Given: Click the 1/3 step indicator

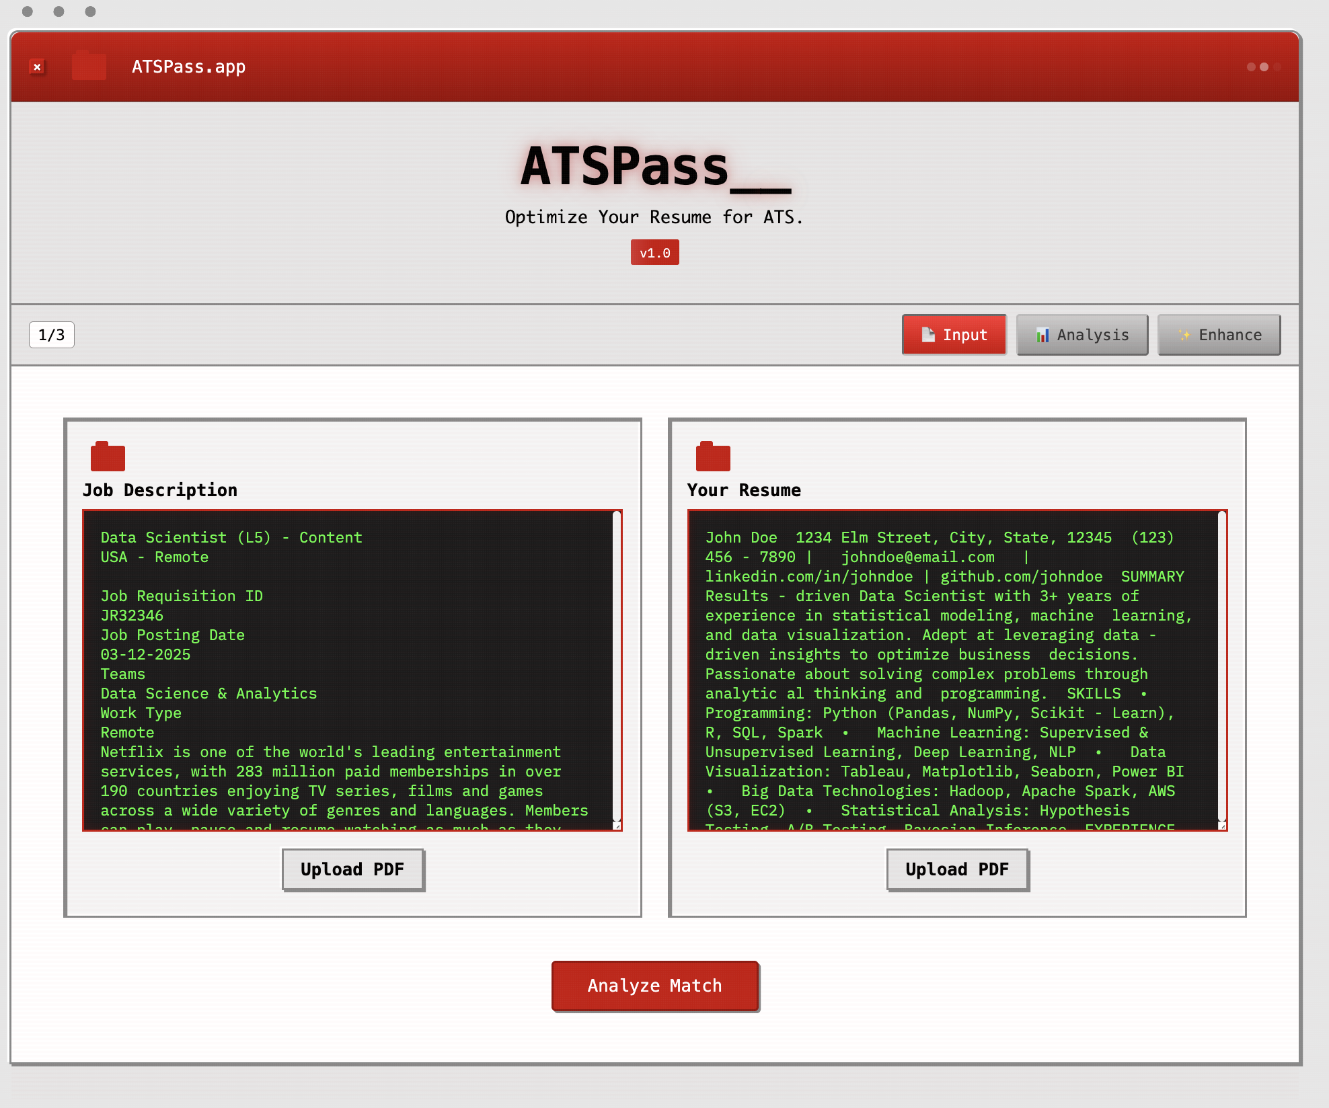Looking at the screenshot, I should pos(52,335).
